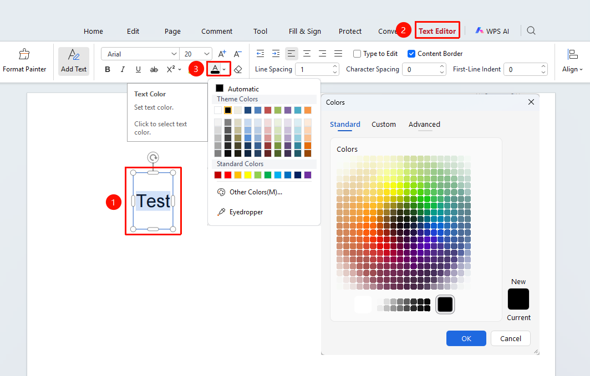Image resolution: width=590 pixels, height=376 pixels.
Task: Expand the text color dropdown arrow
Action: tap(224, 69)
